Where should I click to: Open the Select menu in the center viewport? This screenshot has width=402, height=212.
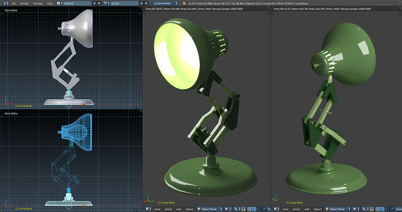[x=168, y=209]
